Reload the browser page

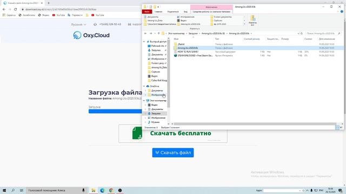pyautogui.click(x=15, y=9)
